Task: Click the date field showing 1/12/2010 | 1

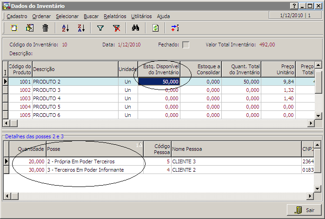Action: click(295, 15)
